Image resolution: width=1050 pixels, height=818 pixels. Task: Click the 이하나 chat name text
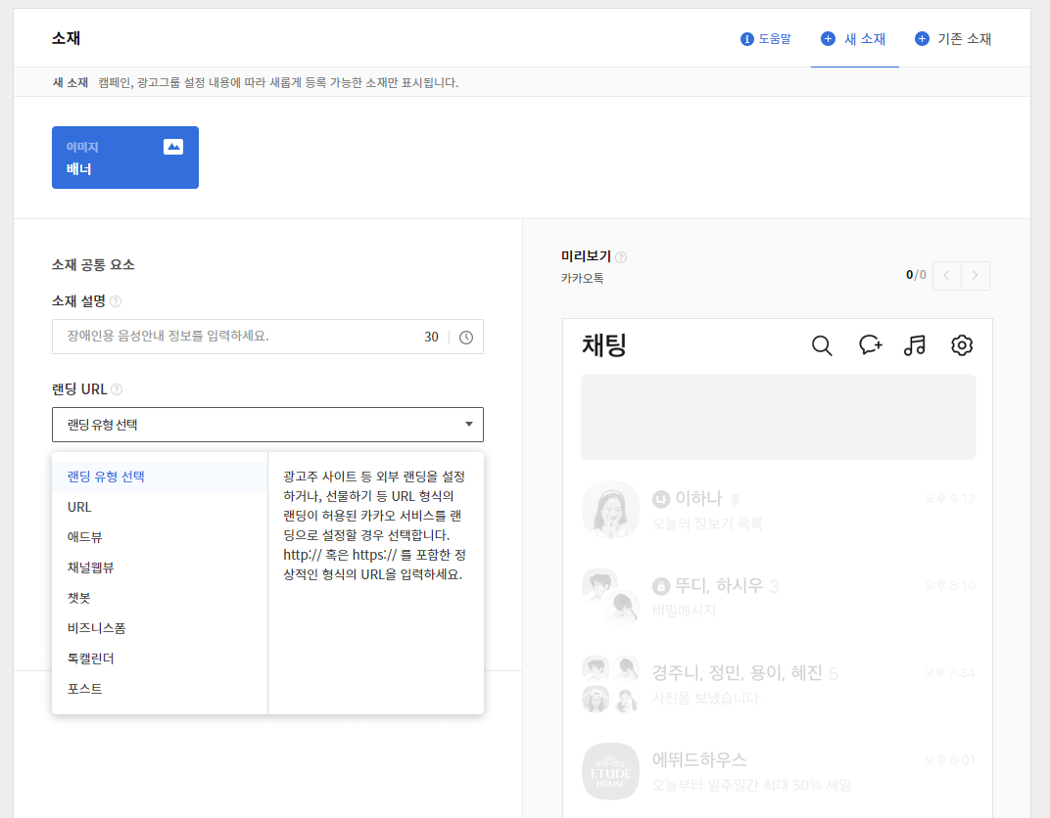click(x=698, y=498)
